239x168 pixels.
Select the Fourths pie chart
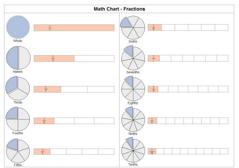[18, 119]
